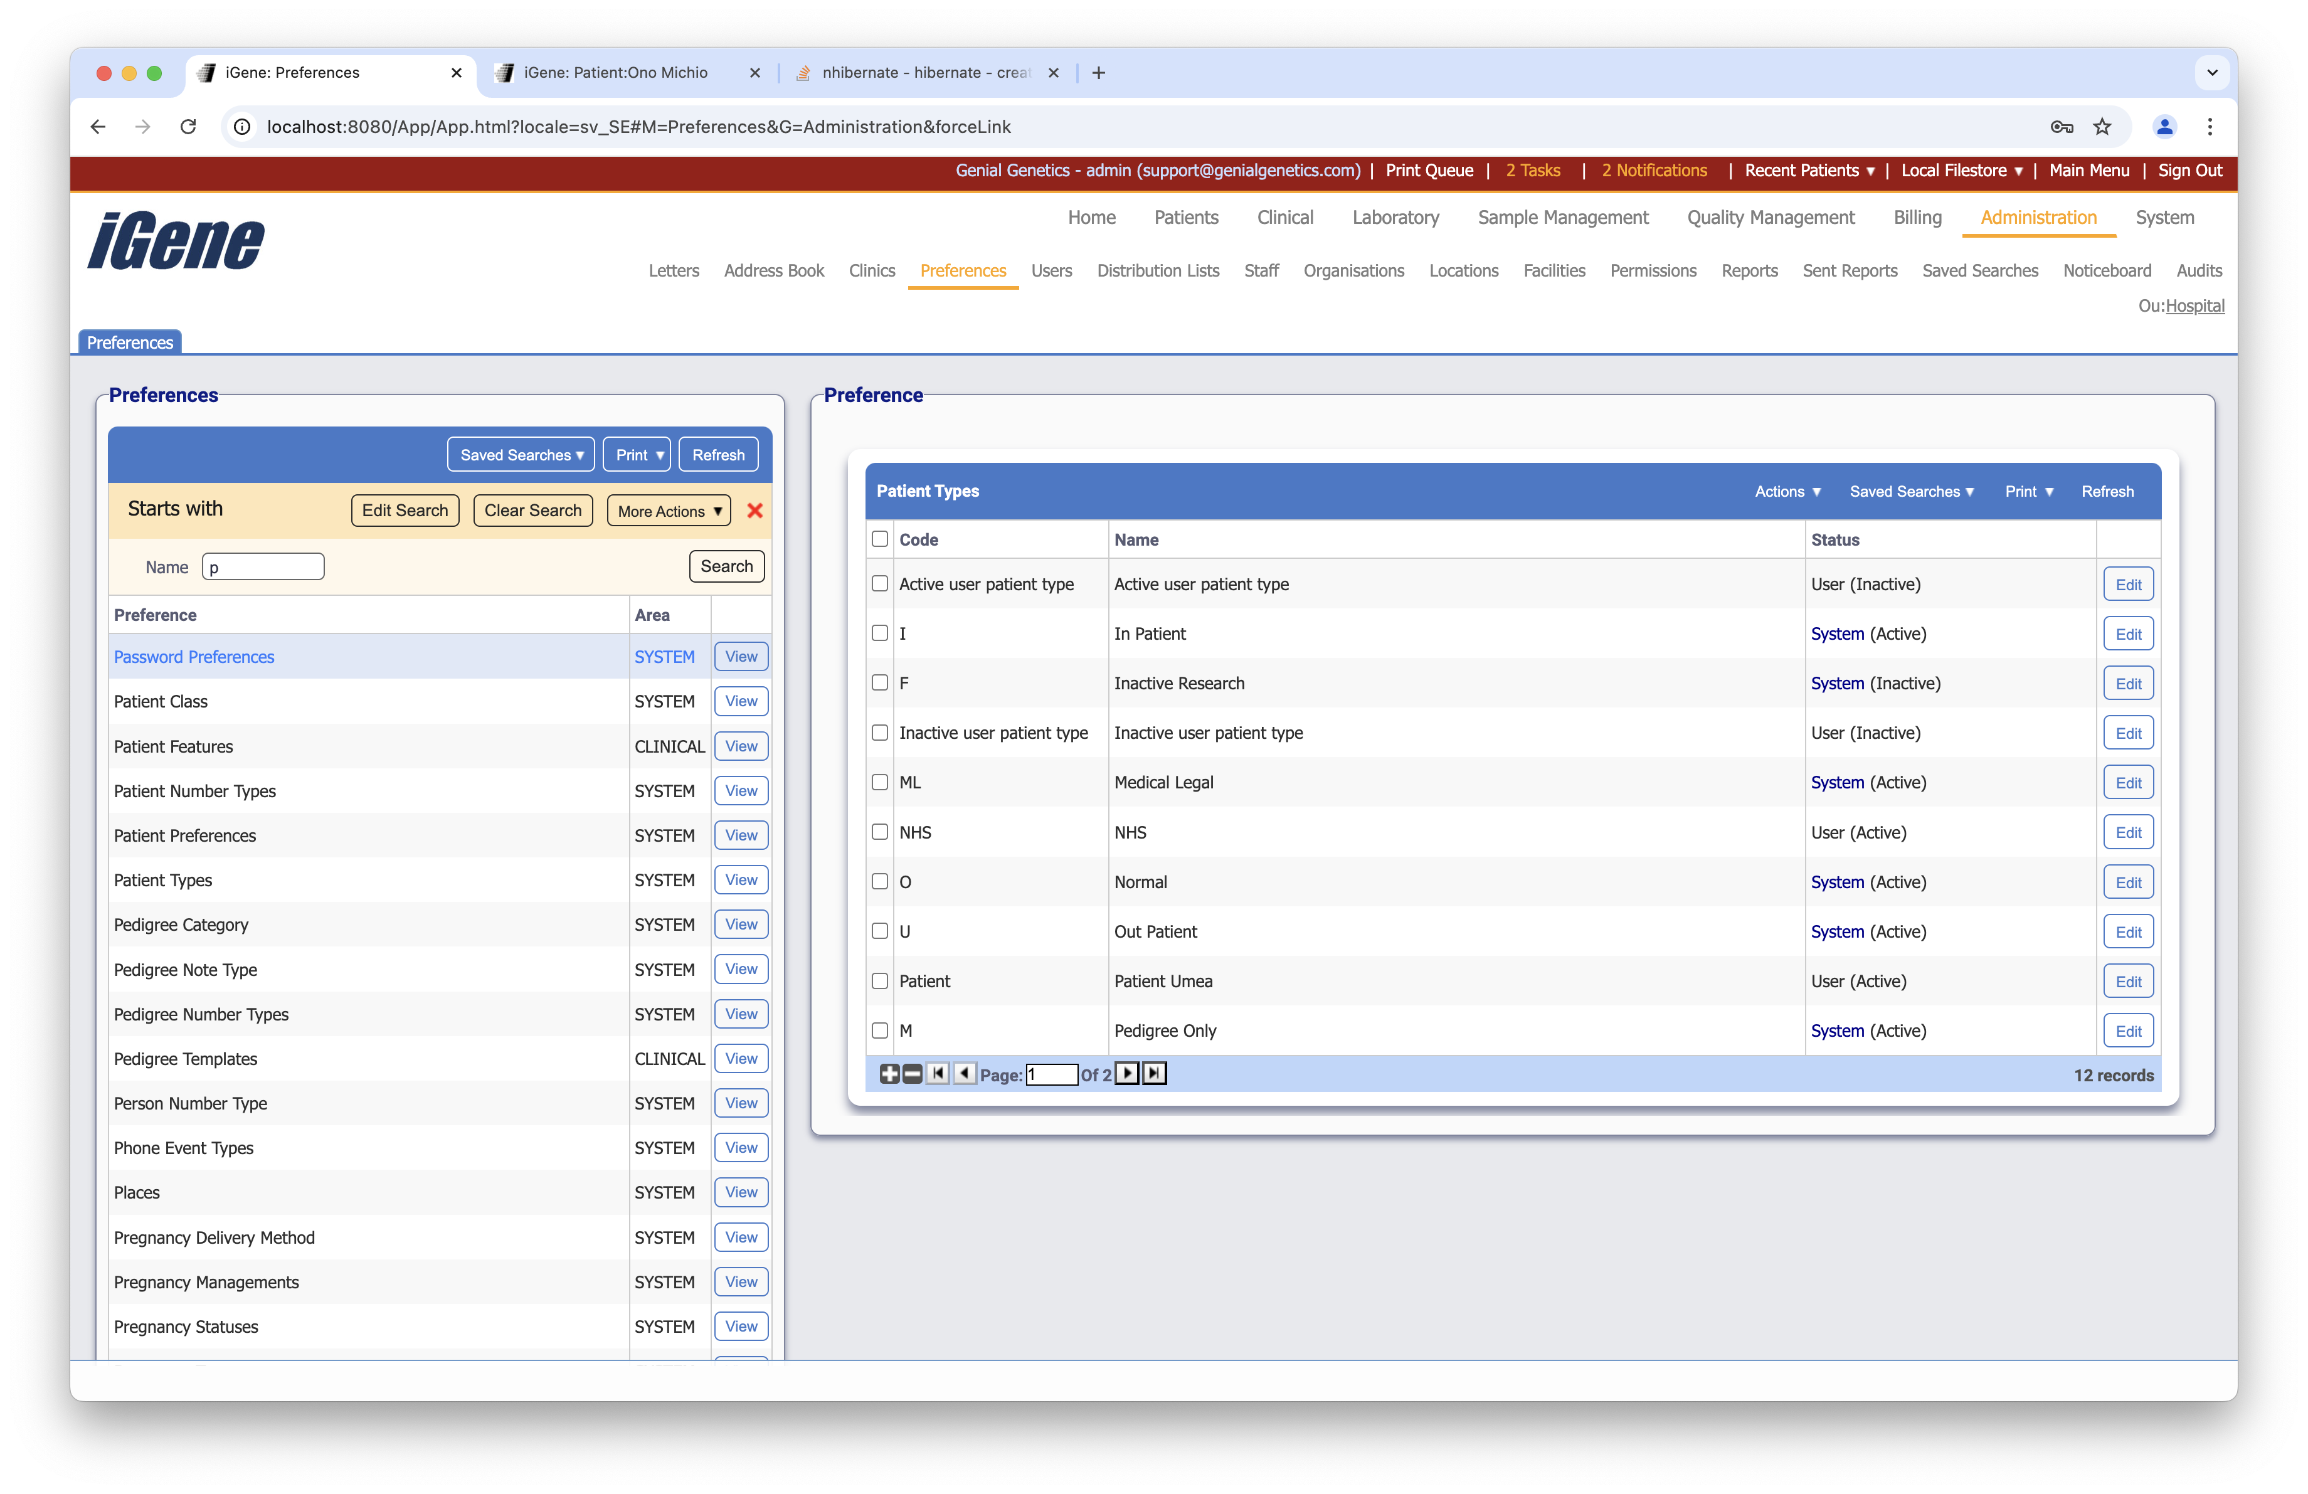The height and width of the screenshot is (1494, 2308).
Task: Jump to first page of Patient Types
Action: point(938,1073)
